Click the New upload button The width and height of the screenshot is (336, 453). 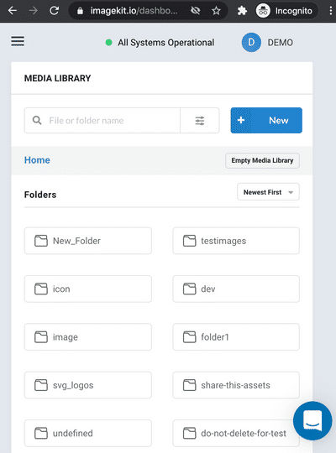(266, 121)
